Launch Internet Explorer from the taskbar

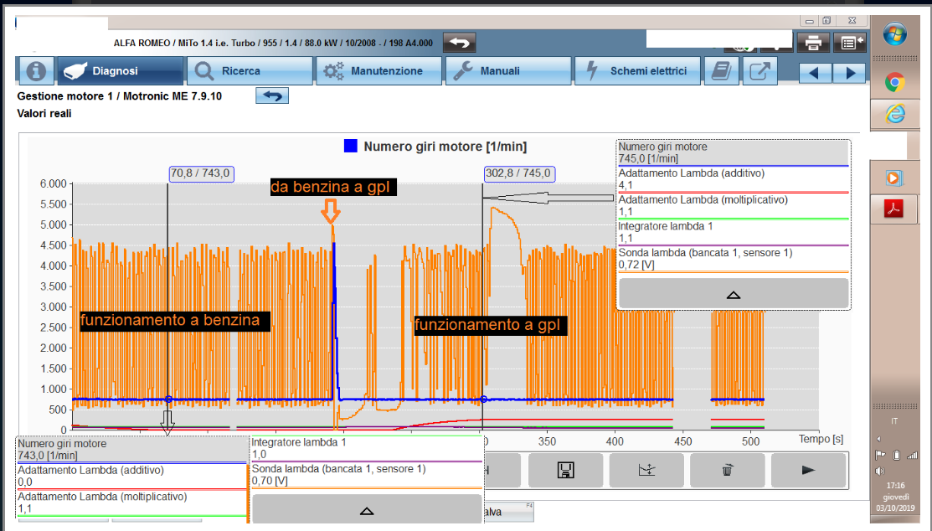(x=894, y=114)
